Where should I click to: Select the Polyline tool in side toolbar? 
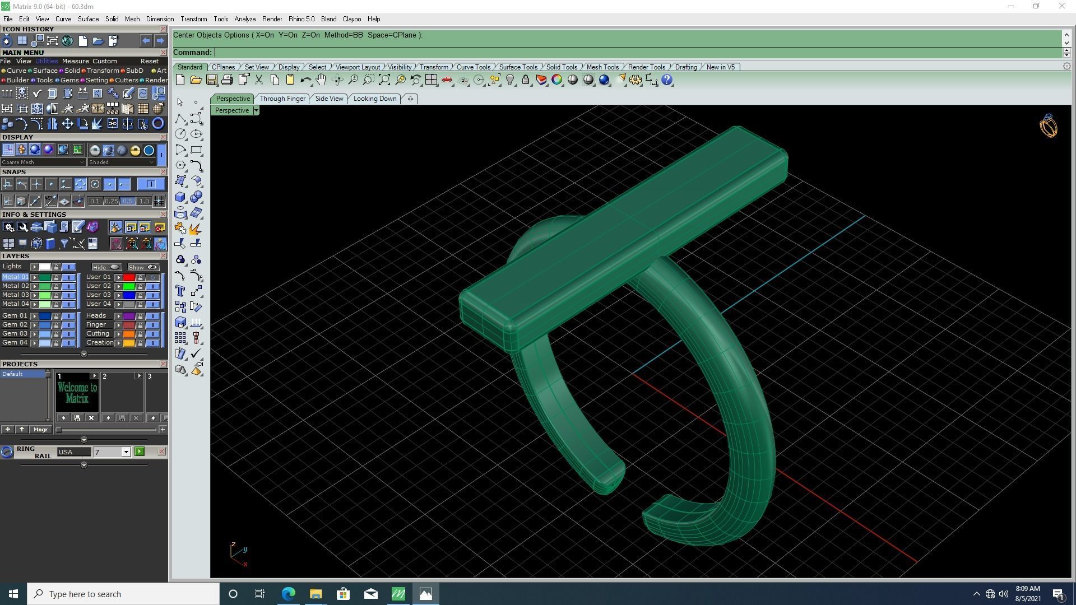pos(180,118)
